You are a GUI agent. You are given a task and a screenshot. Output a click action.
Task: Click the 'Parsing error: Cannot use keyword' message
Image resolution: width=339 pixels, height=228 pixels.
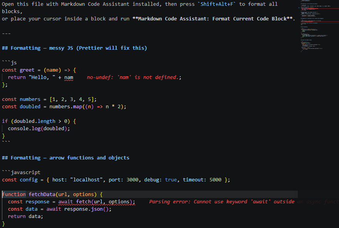[222, 202]
